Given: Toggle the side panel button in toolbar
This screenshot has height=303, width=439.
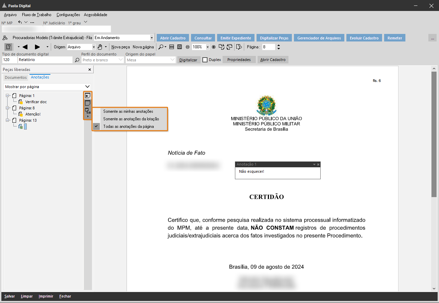Looking at the screenshot, I should (8, 47).
